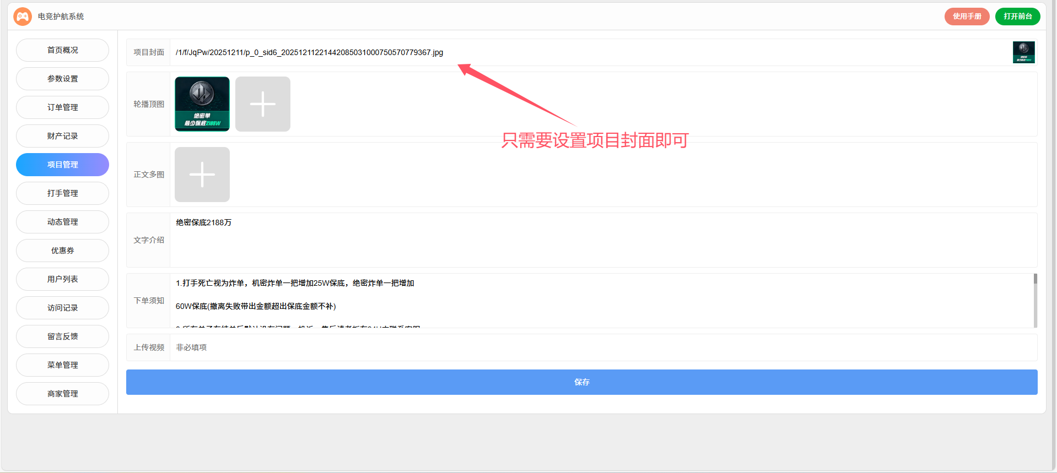Navigate to 订单管理
1057x473 pixels.
click(x=62, y=107)
